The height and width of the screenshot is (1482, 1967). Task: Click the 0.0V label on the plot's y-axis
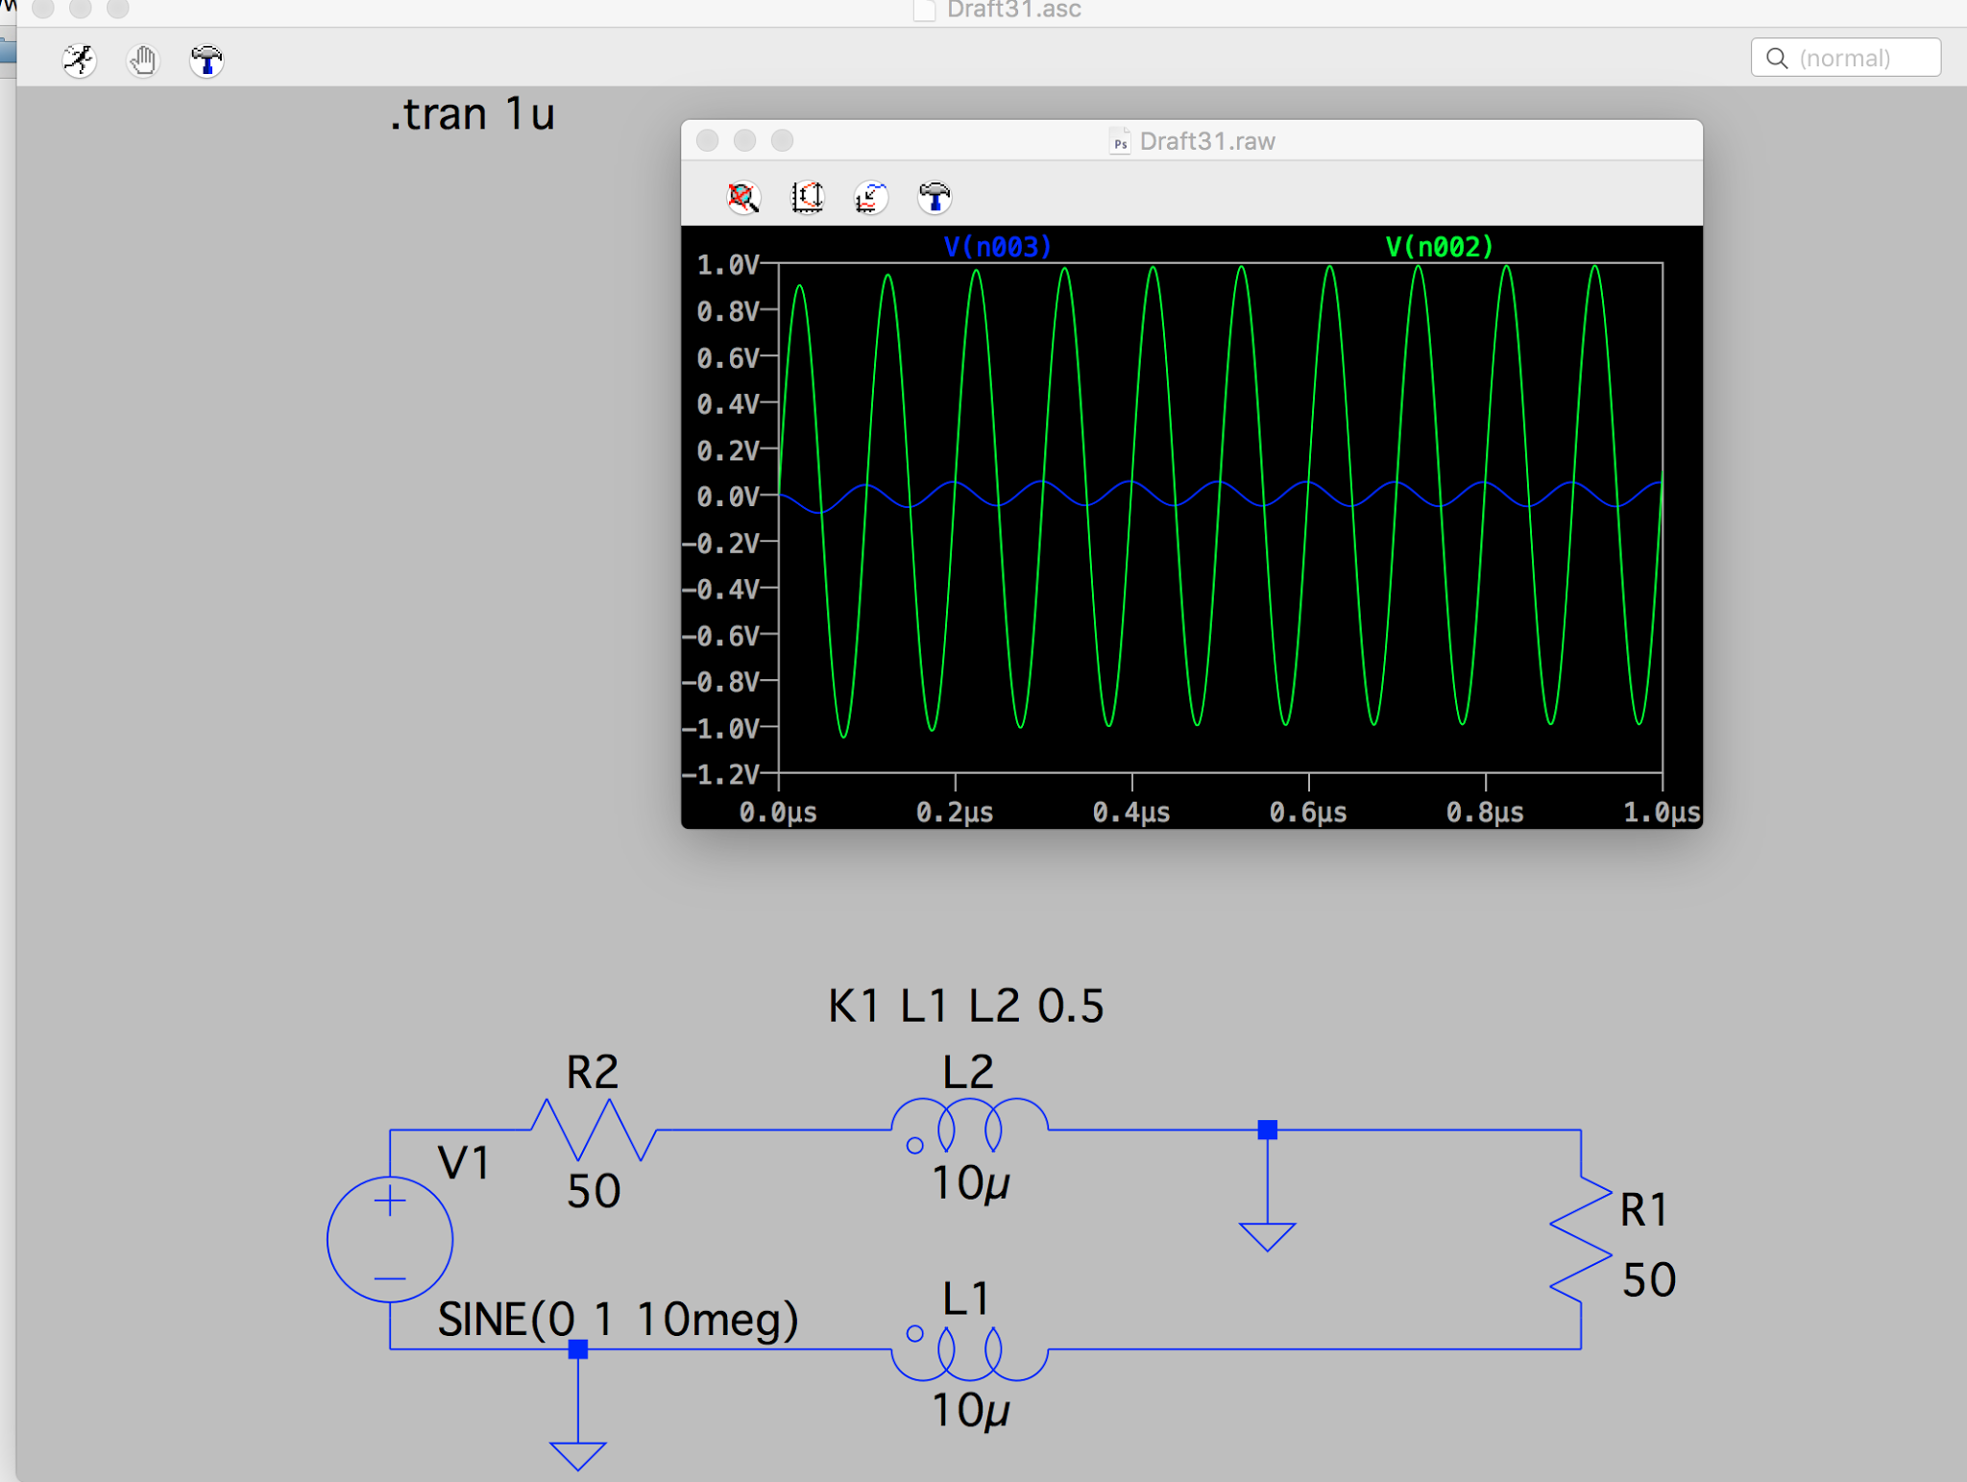coord(727,497)
